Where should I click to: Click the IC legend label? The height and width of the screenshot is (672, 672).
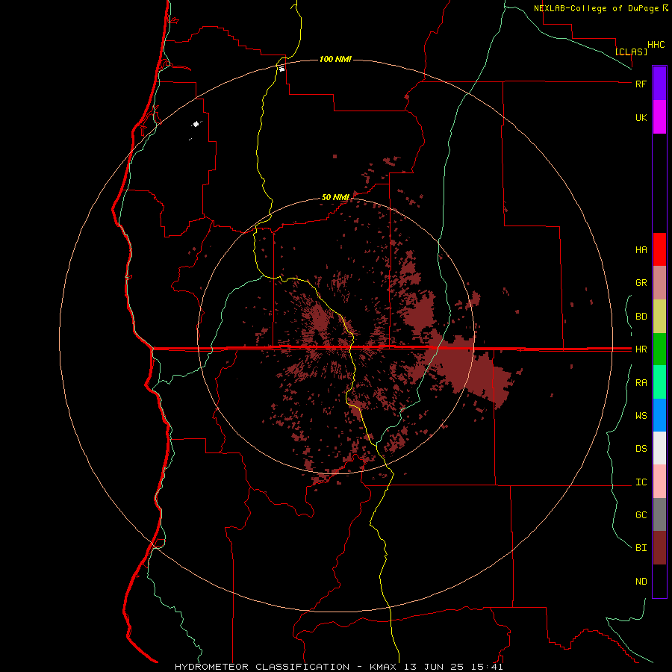pyautogui.click(x=641, y=482)
